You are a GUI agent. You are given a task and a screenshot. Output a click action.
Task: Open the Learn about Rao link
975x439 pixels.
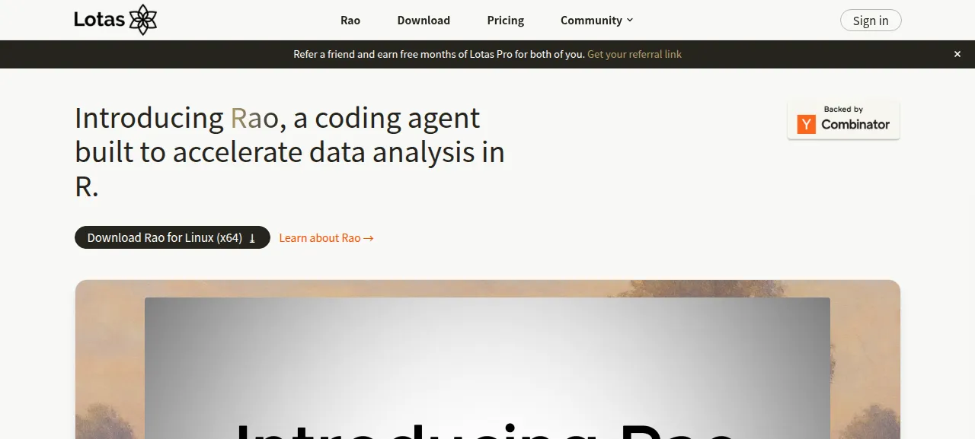point(326,238)
